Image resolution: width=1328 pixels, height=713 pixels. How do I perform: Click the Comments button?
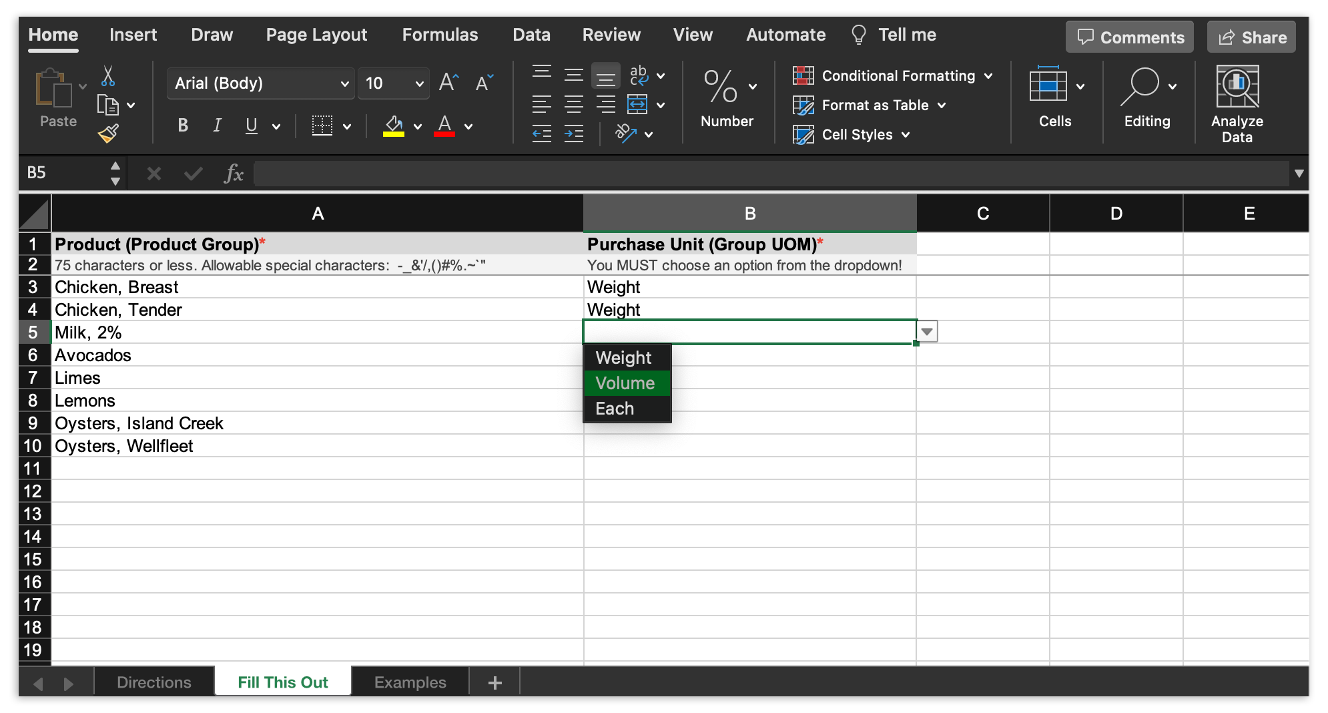pyautogui.click(x=1130, y=37)
